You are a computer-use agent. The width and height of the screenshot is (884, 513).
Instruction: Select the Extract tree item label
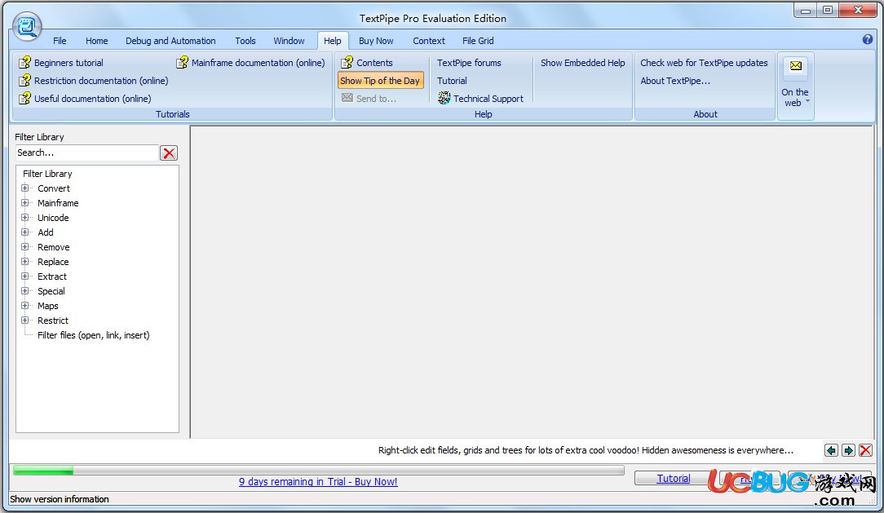(x=52, y=276)
